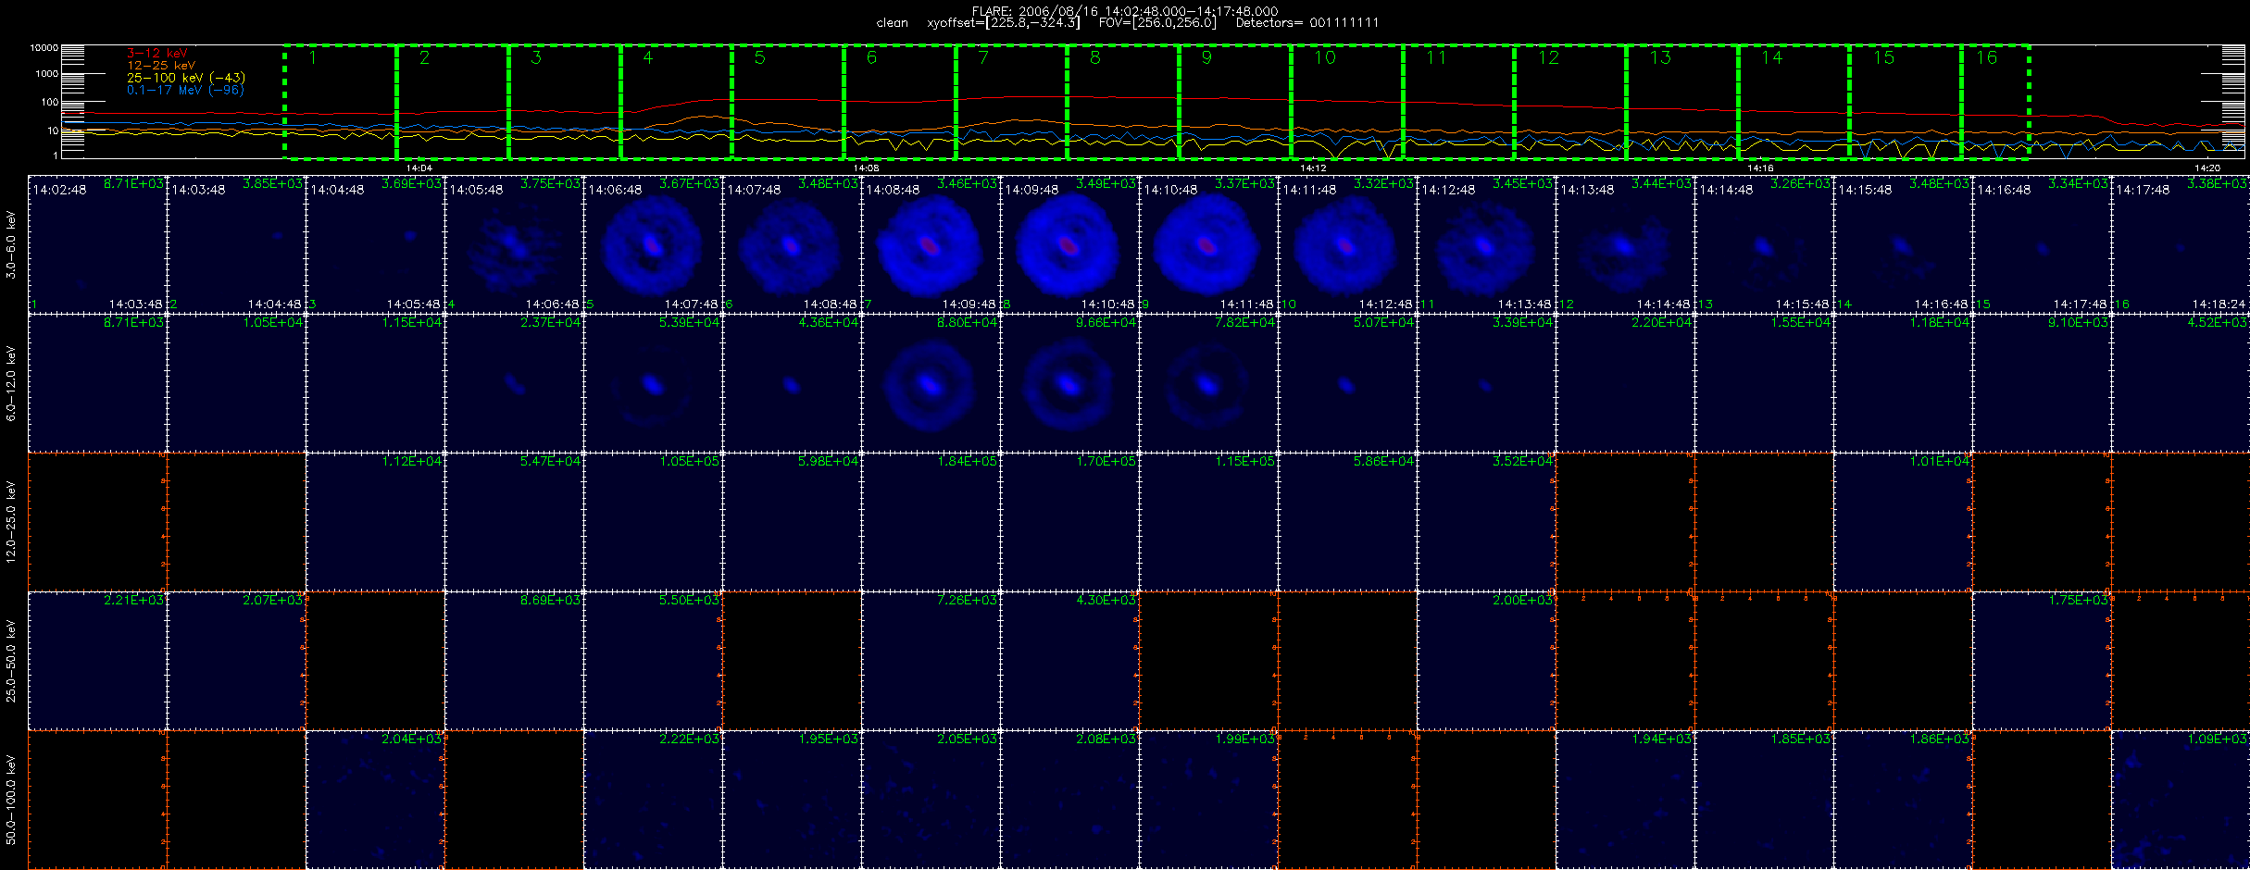Image resolution: width=2250 pixels, height=870 pixels.
Task: Open the 25.0-50.0 keV image labeled 8.69E+03
Action: [x=514, y=661]
